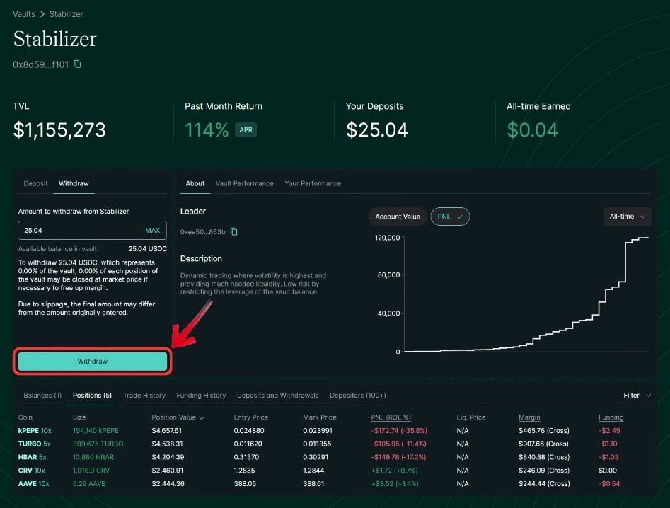The image size is (670, 508).
Task: Click the Withdraw button
Action: point(92,362)
